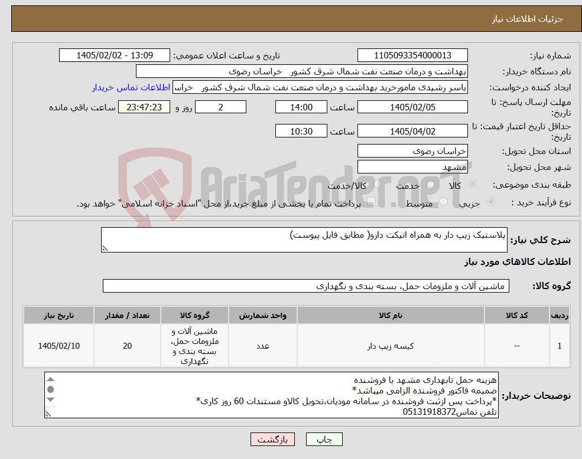582x459 pixels.
Task: Click the response deadline time 14:00
Action: tap(301, 107)
